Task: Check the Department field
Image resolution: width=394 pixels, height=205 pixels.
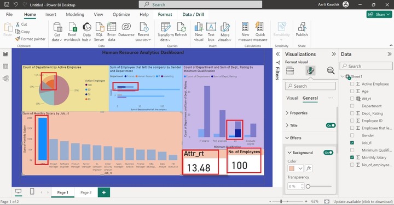Action: point(352,106)
